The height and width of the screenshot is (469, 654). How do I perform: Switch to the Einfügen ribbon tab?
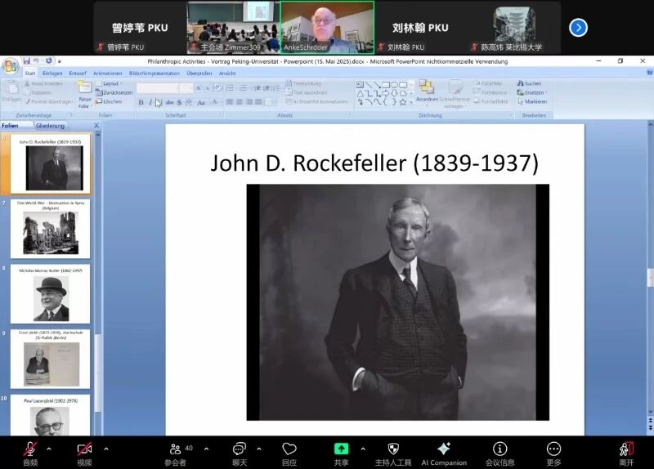(52, 73)
